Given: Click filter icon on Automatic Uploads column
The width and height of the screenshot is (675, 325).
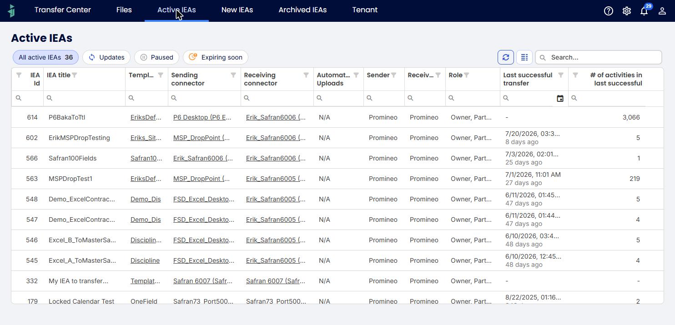Looking at the screenshot, I should [x=356, y=75].
